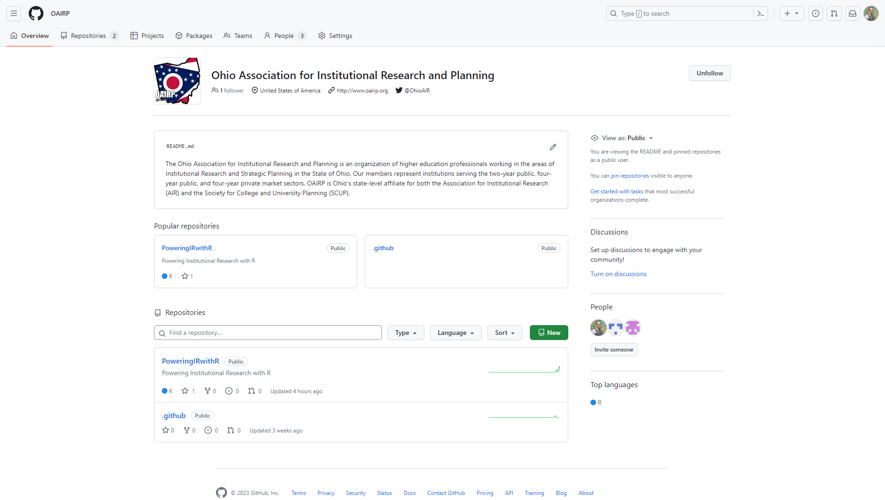Edit the README with the pencil icon
The height and width of the screenshot is (500, 885).
pos(553,147)
